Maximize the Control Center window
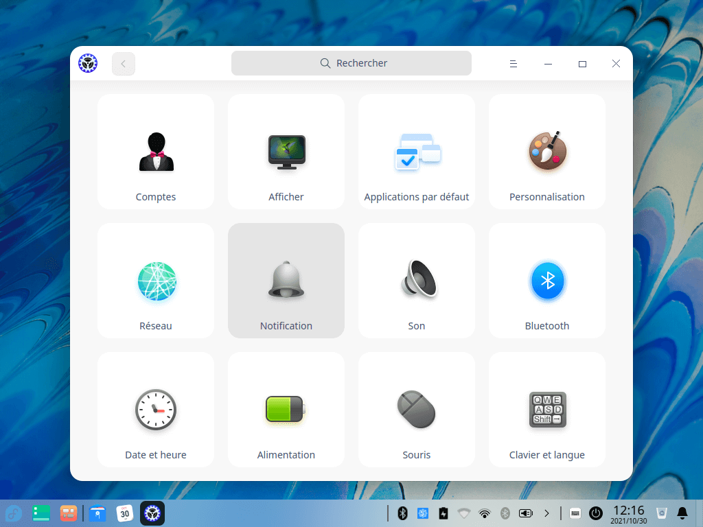 click(x=582, y=64)
